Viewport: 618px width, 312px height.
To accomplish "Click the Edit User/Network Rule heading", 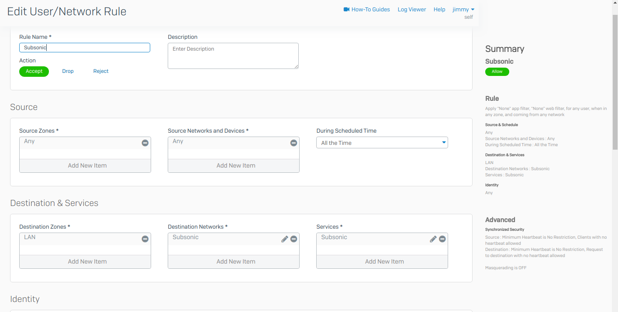I will tap(67, 11).
